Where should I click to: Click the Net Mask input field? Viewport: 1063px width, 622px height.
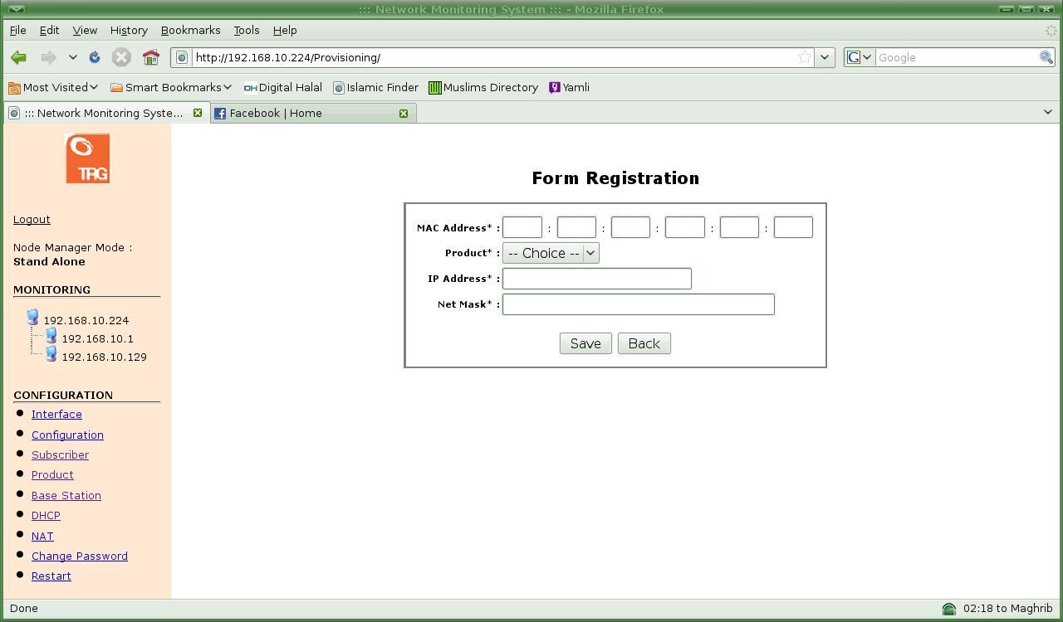639,304
